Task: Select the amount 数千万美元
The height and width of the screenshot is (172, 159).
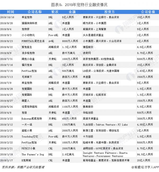Action: coord(69,53)
